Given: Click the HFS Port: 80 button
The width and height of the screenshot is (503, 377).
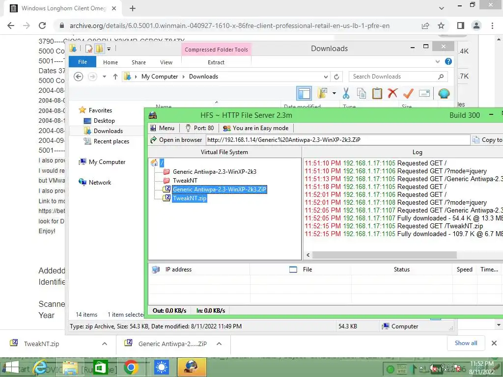Looking at the screenshot, I should click(x=199, y=128).
